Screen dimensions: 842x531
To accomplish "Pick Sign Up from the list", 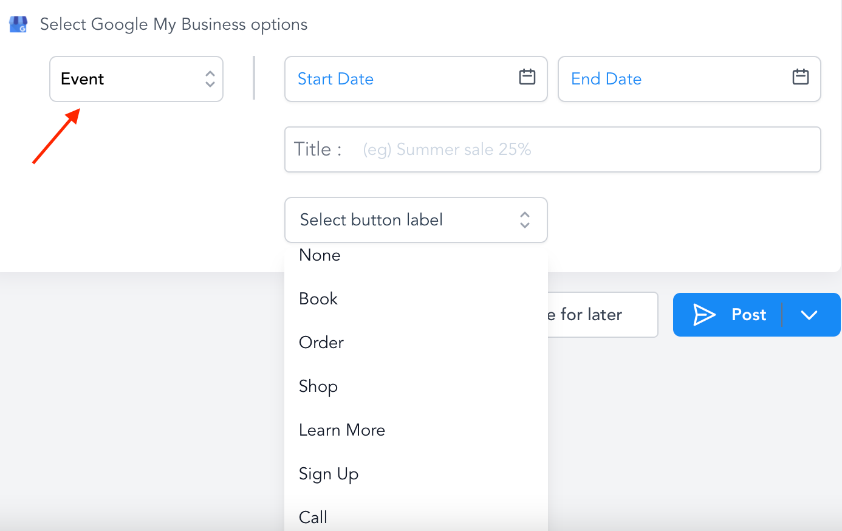I will click(x=329, y=474).
